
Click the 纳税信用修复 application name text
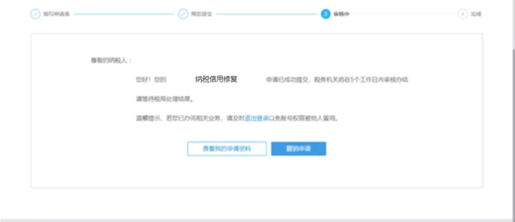[216, 79]
